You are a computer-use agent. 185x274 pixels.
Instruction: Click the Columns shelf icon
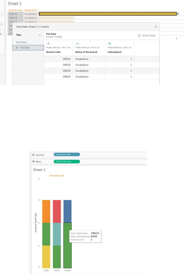[x=33, y=155]
